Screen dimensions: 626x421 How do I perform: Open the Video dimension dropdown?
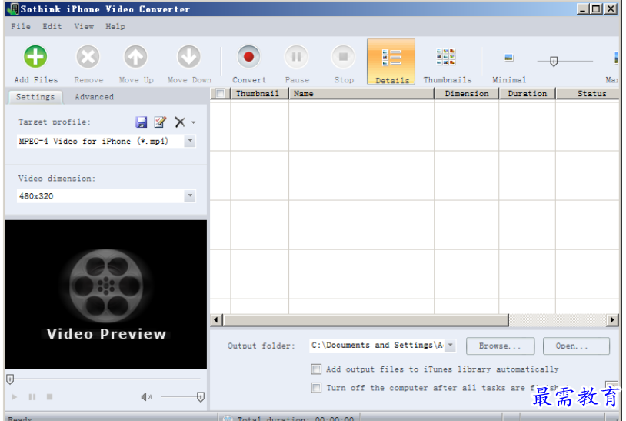[190, 195]
